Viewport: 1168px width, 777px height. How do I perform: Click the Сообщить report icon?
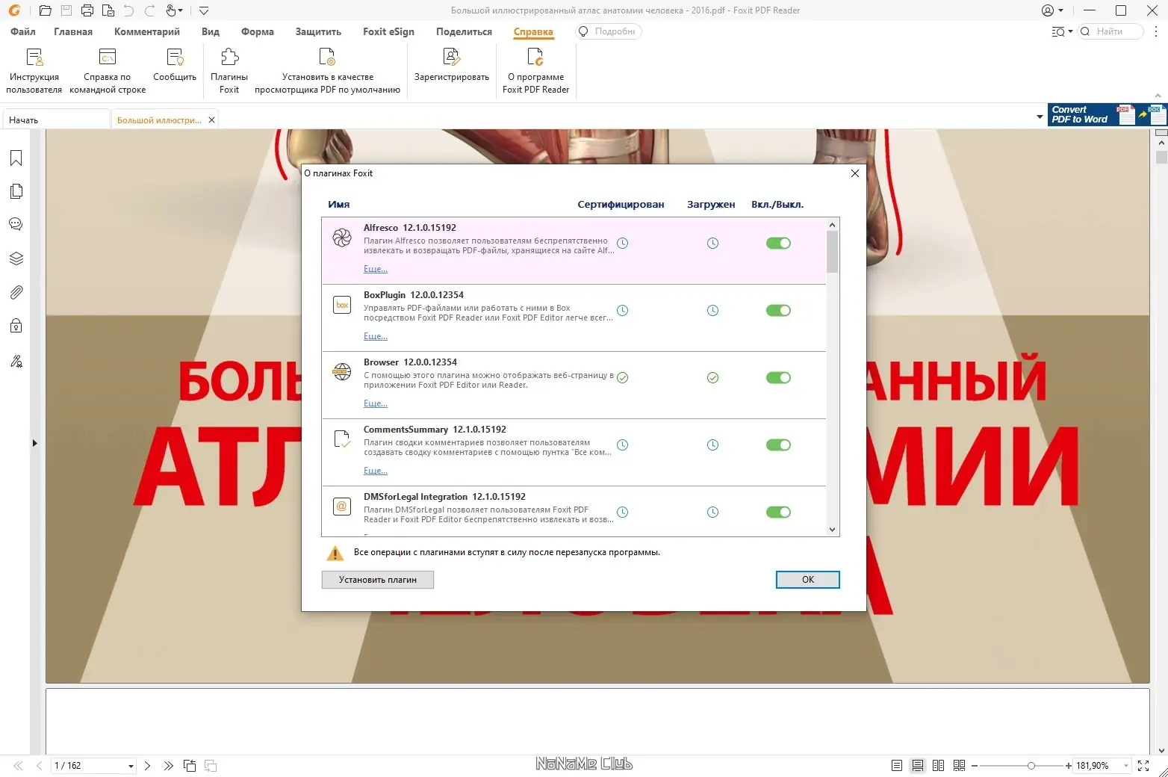click(175, 65)
